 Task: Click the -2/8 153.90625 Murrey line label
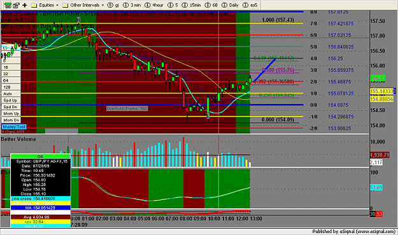(330, 129)
